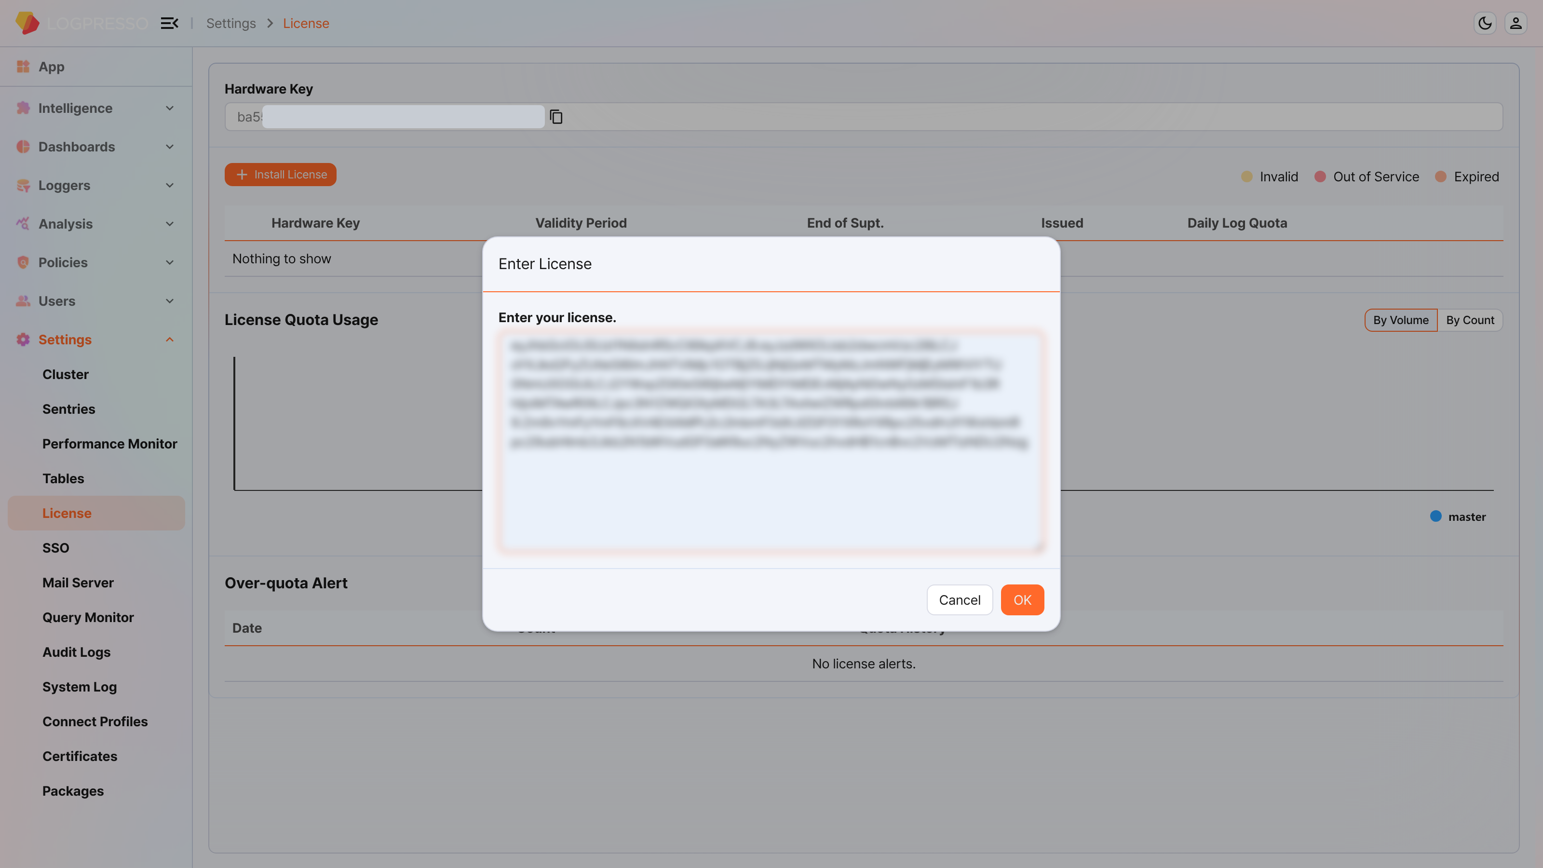Open the Tables settings page
The image size is (1543, 868).
(x=63, y=479)
